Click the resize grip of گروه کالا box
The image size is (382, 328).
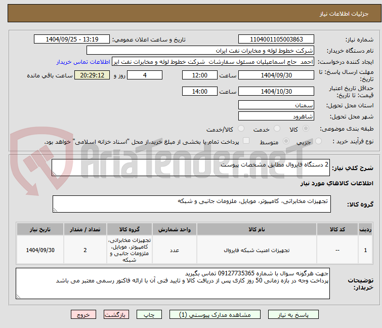[55, 210]
